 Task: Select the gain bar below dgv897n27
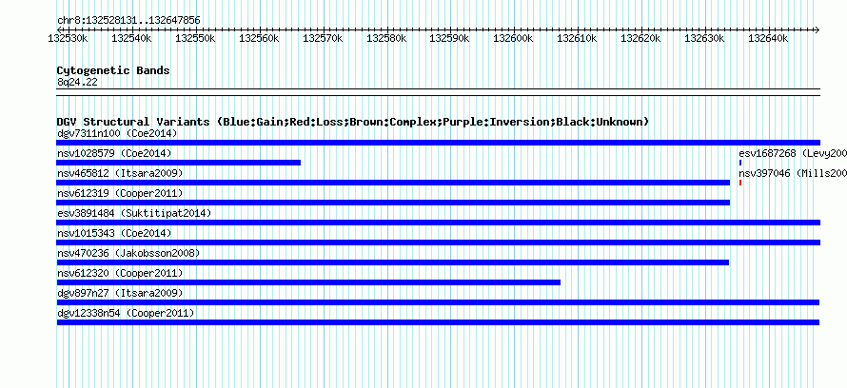tap(438, 302)
